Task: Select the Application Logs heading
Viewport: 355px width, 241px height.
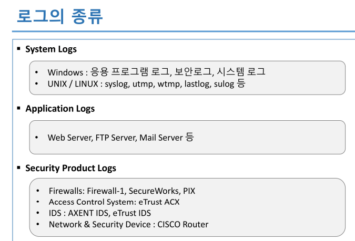Action: (x=60, y=109)
